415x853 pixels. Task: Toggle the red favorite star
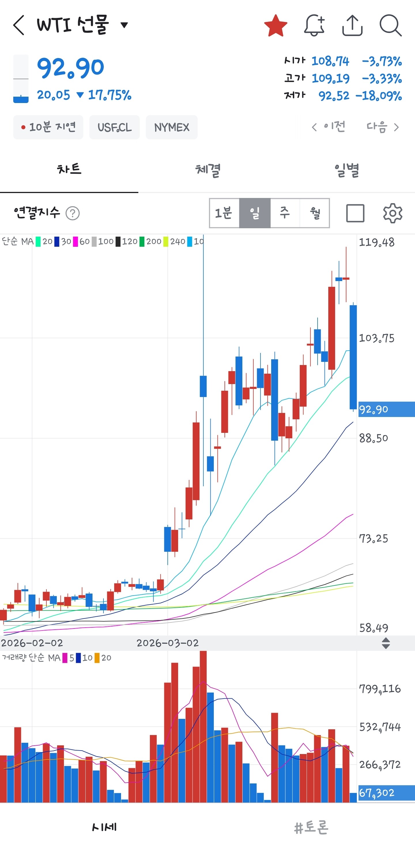276,25
